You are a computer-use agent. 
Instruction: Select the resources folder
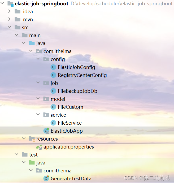[47, 139]
